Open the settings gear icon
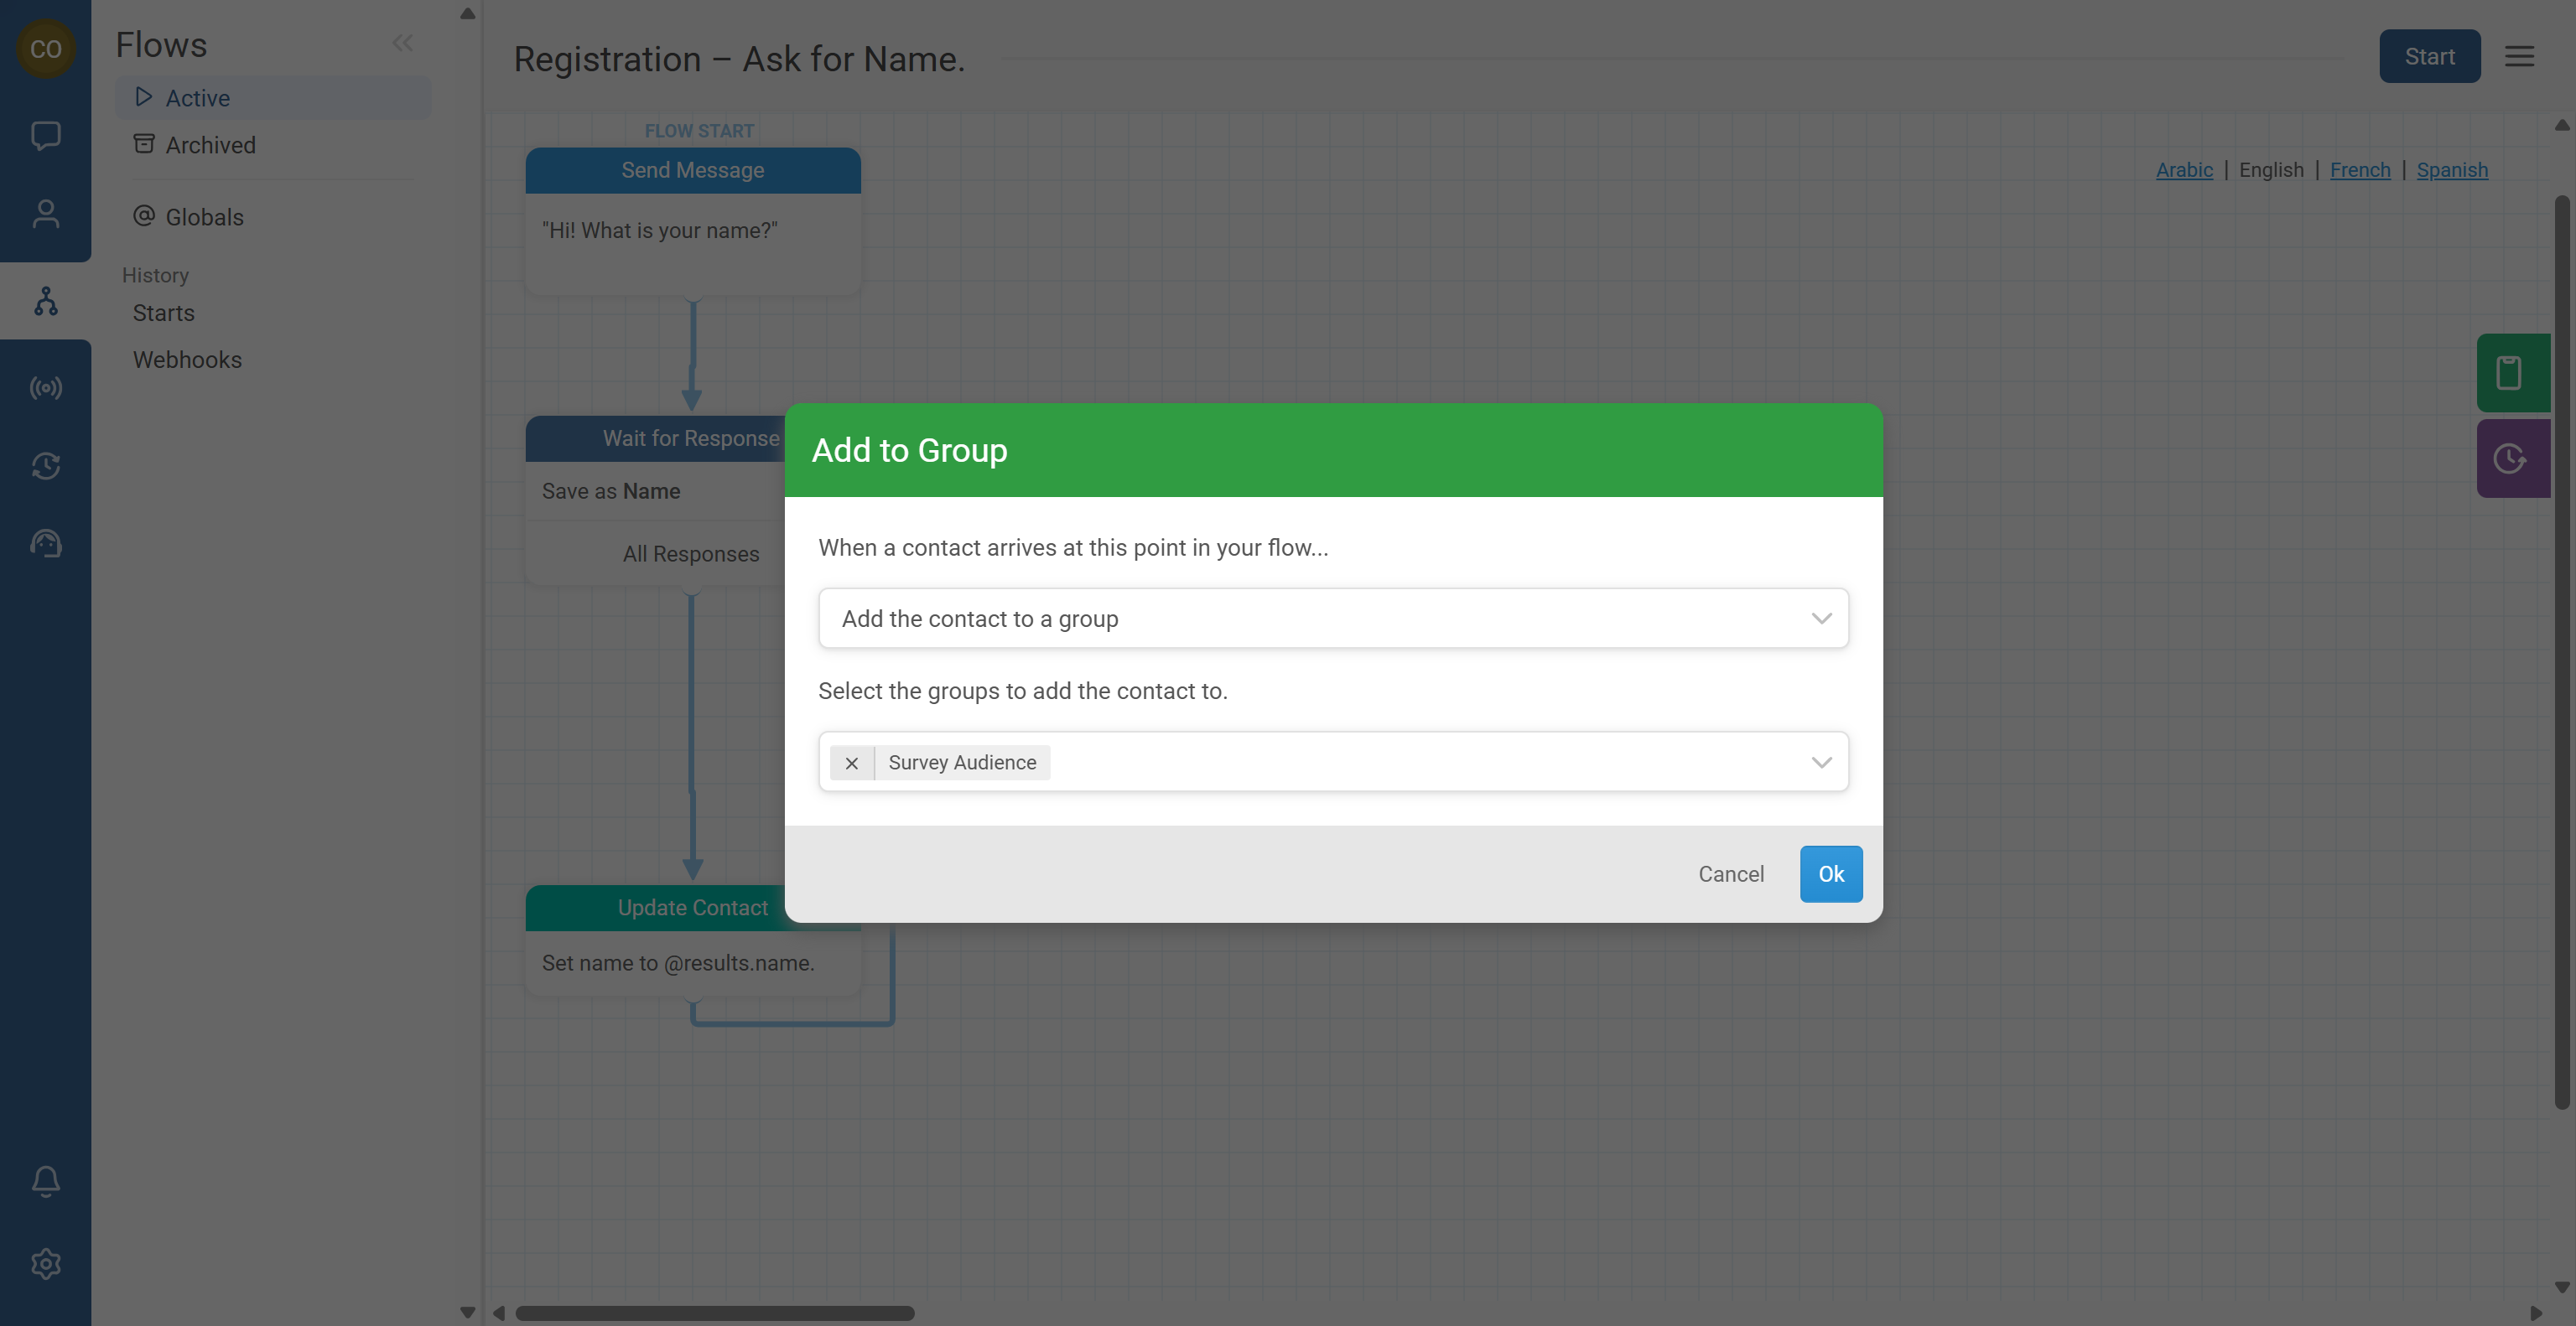Image resolution: width=2576 pixels, height=1326 pixels. [45, 1264]
